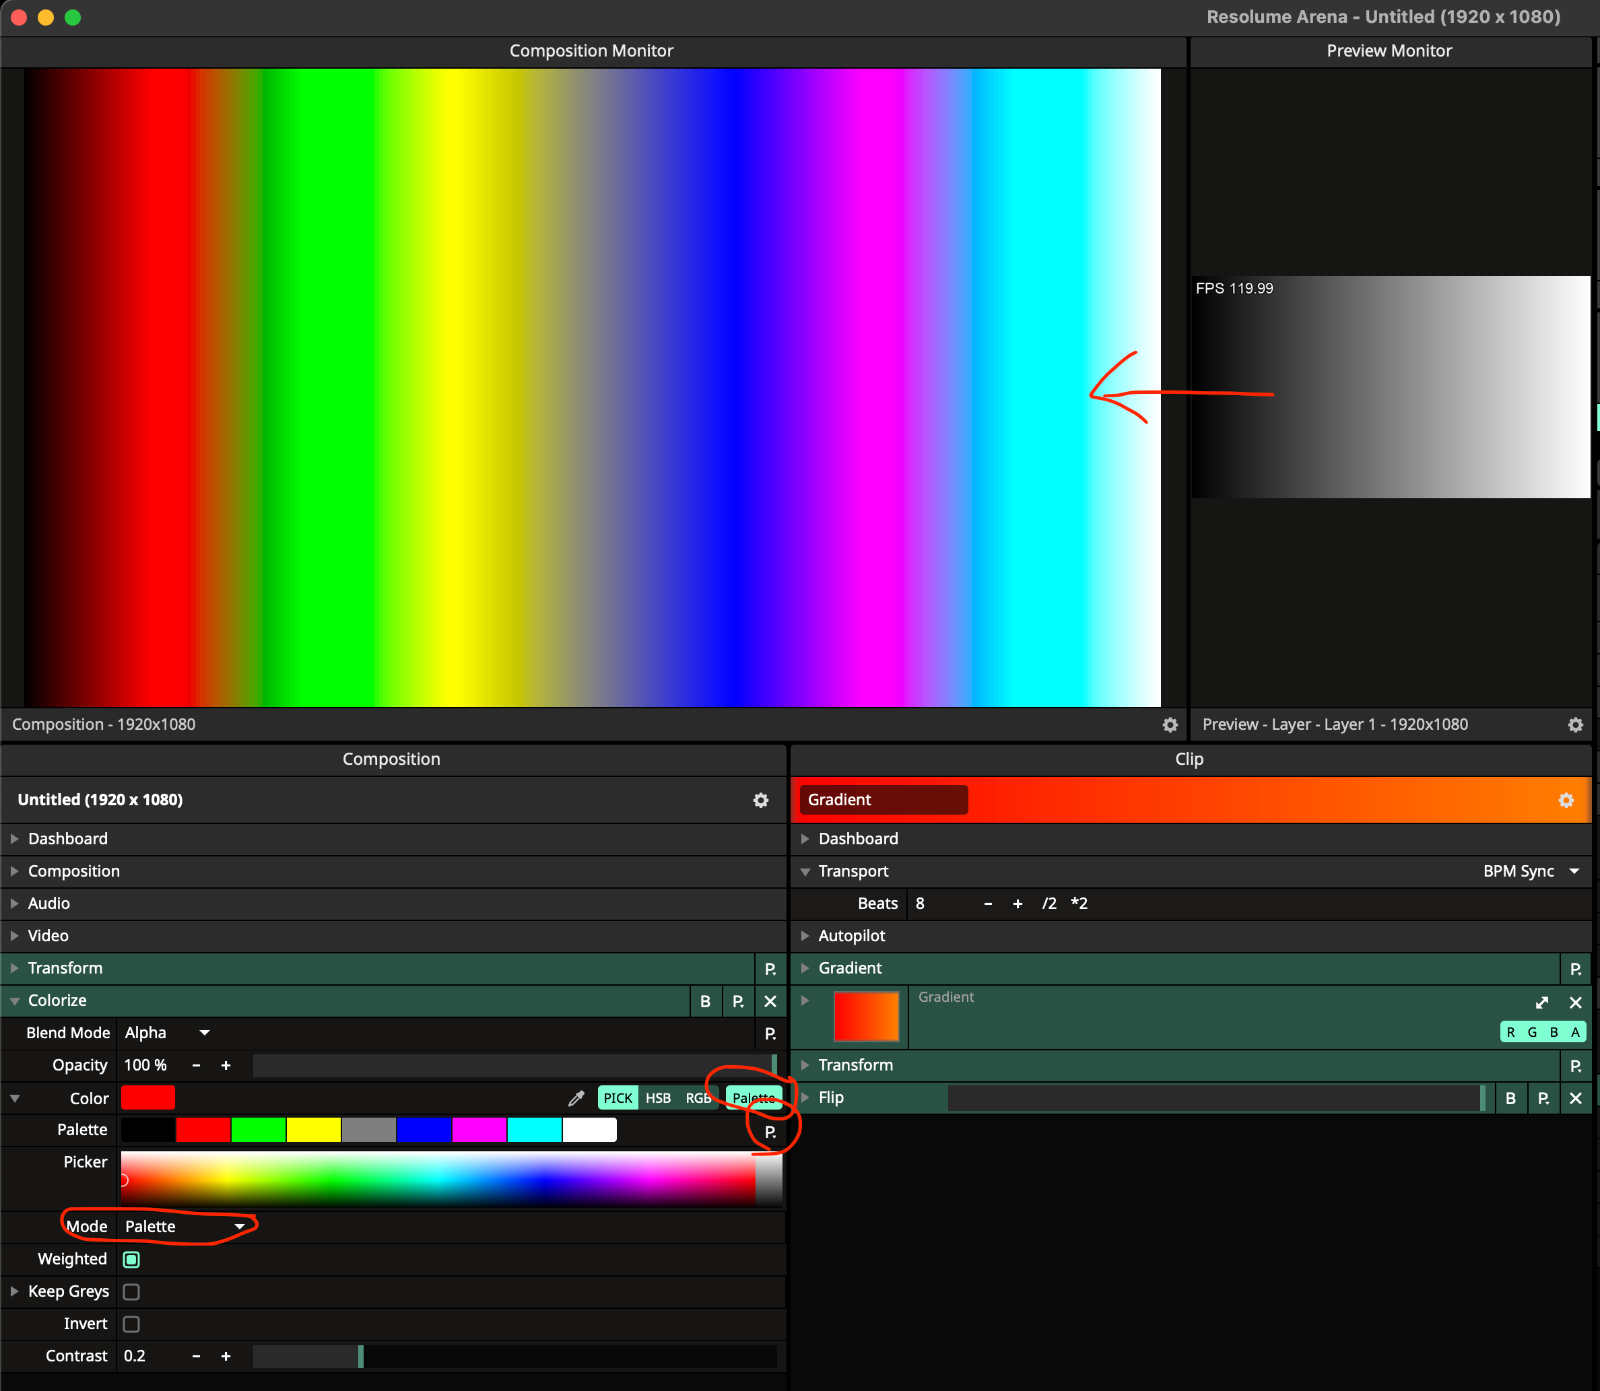The width and height of the screenshot is (1600, 1391).
Task: Switch color mode to HSB tab
Action: click(657, 1097)
